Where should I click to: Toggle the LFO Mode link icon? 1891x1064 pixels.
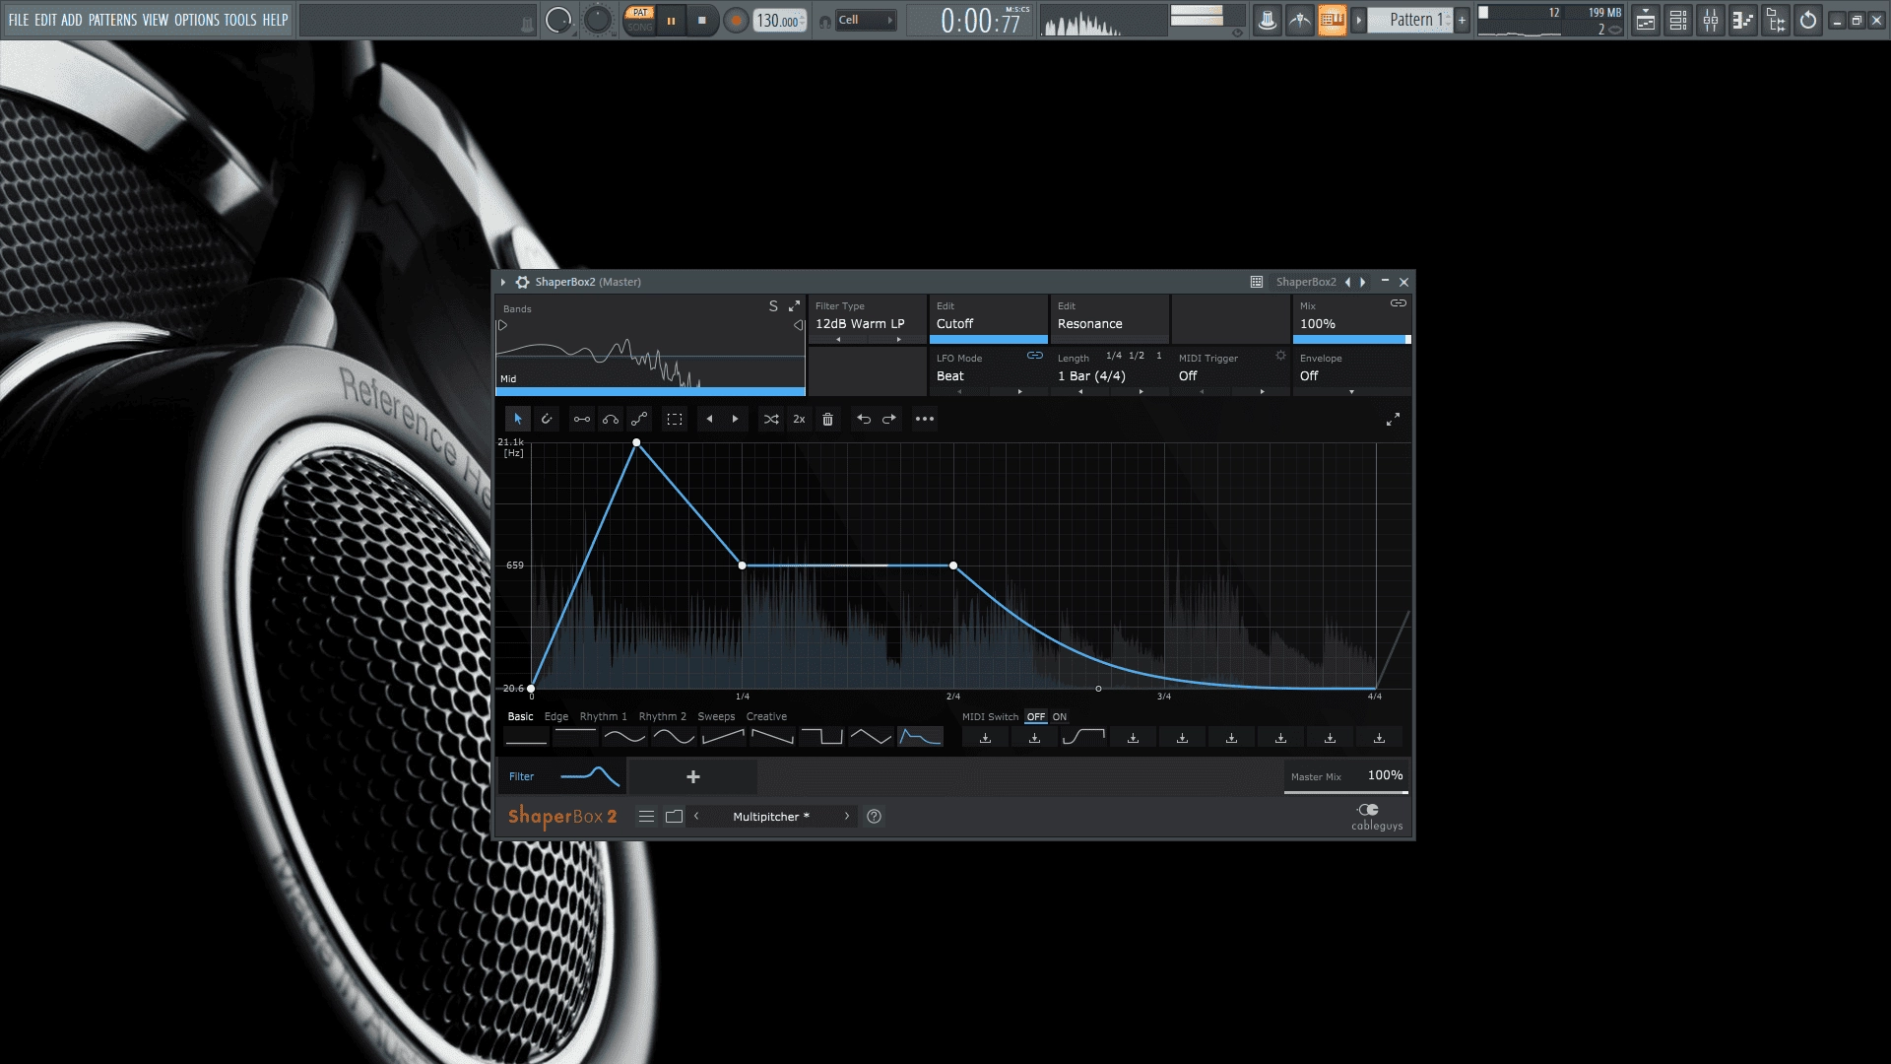[x=1035, y=356]
